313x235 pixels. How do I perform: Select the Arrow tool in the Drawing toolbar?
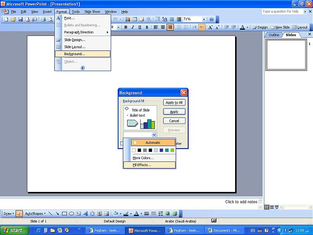point(57,213)
